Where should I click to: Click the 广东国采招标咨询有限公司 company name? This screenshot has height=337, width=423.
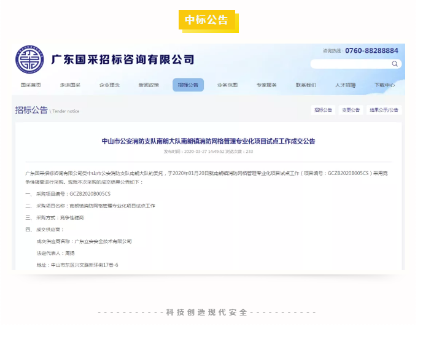tap(123, 60)
